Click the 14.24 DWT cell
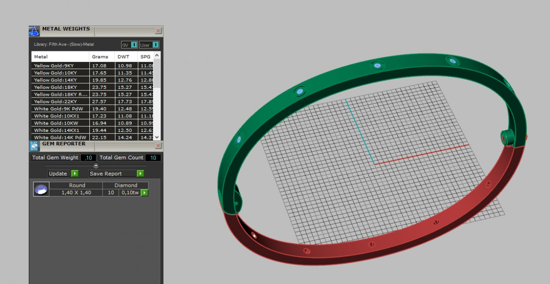 tap(126, 137)
